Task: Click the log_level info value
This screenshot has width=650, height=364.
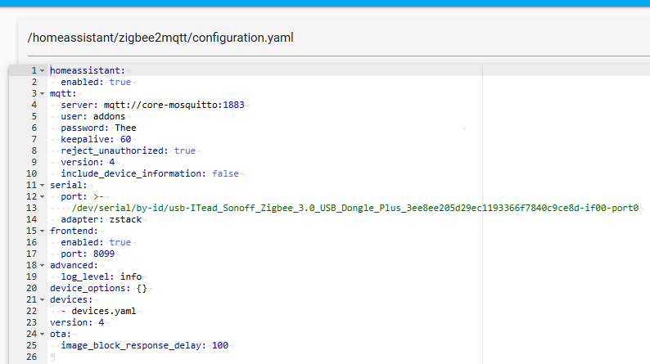Action: [130, 277]
